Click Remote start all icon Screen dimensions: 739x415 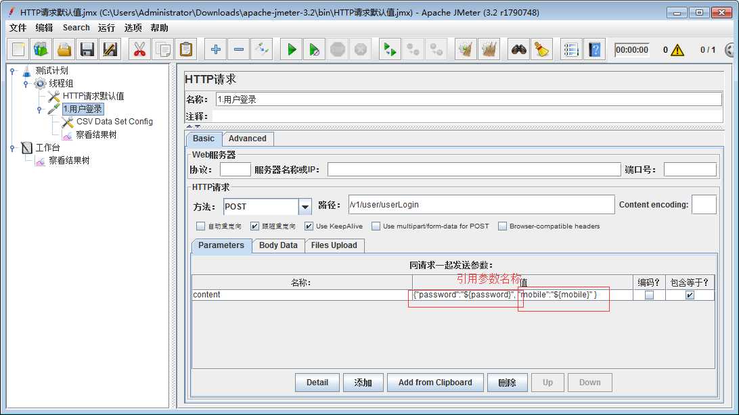point(390,49)
